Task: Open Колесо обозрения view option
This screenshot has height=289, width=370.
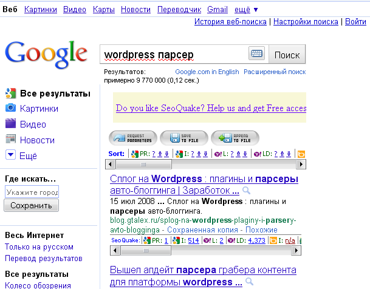Action: (38, 285)
